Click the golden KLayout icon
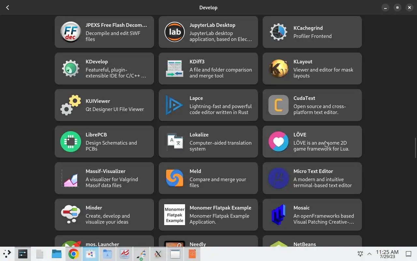Screen dimensions: 417x261 (x=279, y=69)
